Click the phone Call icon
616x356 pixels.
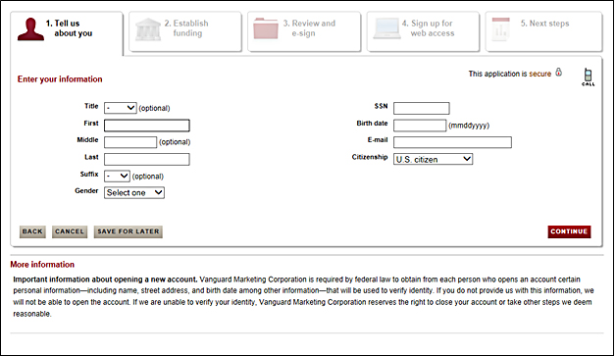tap(589, 77)
